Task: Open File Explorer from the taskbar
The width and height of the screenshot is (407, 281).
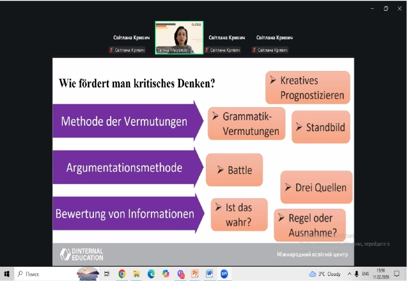Action: click(x=136, y=274)
